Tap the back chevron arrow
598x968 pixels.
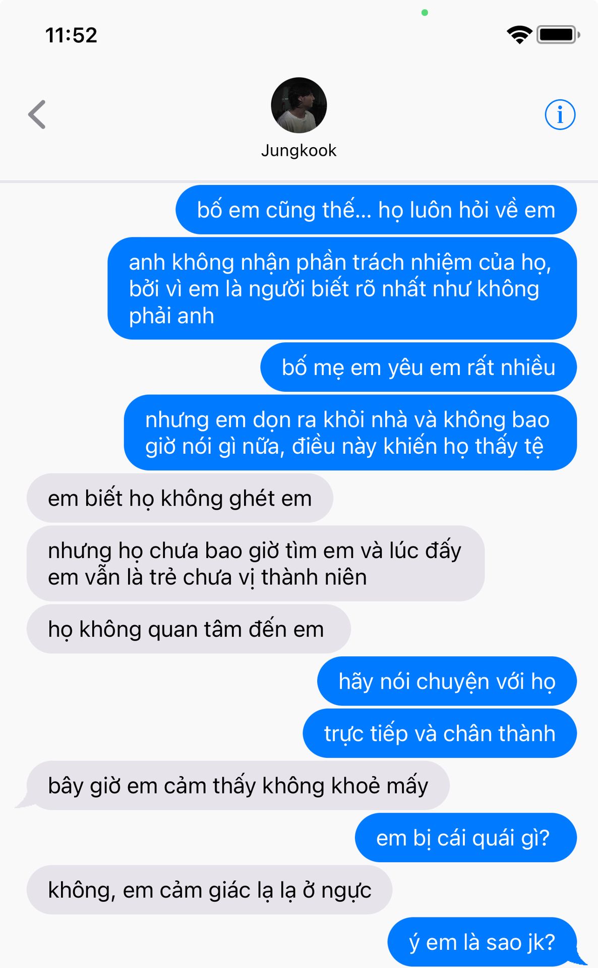pyautogui.click(x=37, y=114)
